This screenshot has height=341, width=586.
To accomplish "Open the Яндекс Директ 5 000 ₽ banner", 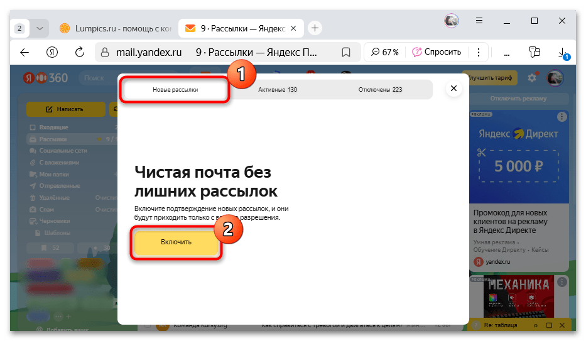I will pos(519,157).
